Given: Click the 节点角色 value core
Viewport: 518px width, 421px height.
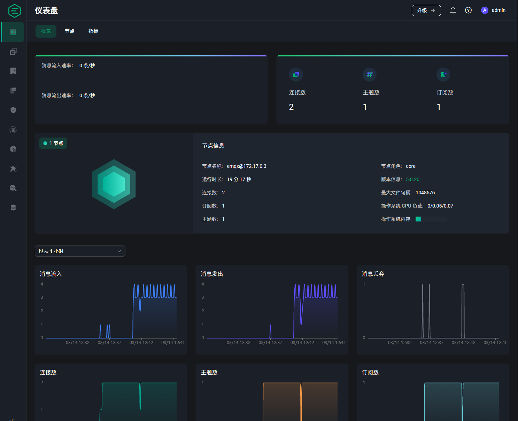Looking at the screenshot, I should 411,166.
